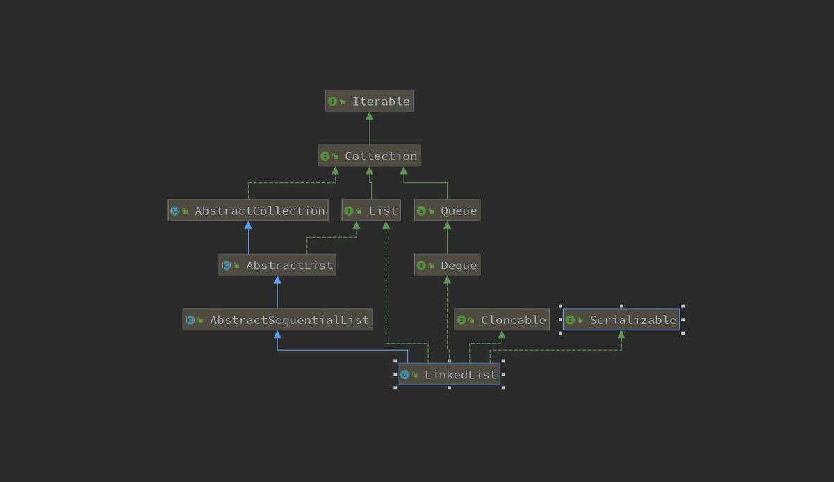Viewport: 834px width, 482px height.
Task: Click the interface icon on Queue node
Action: 421,211
